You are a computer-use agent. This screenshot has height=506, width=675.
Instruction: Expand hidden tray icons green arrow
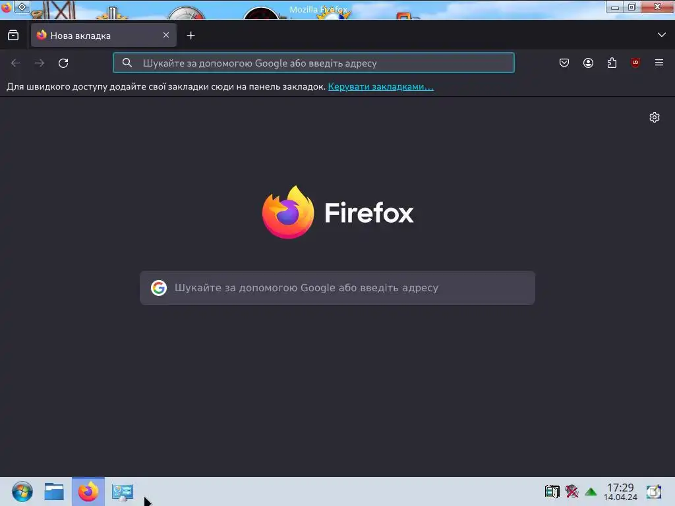coord(591,492)
